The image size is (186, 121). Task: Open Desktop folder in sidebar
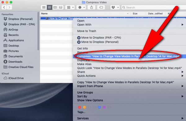pos(11,46)
